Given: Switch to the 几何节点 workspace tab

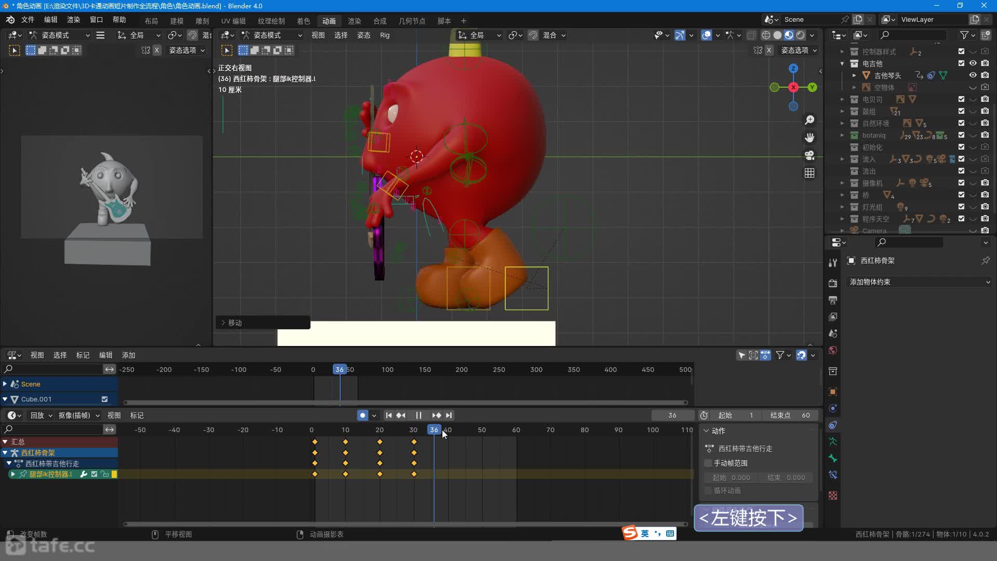Looking at the screenshot, I should coord(412,21).
